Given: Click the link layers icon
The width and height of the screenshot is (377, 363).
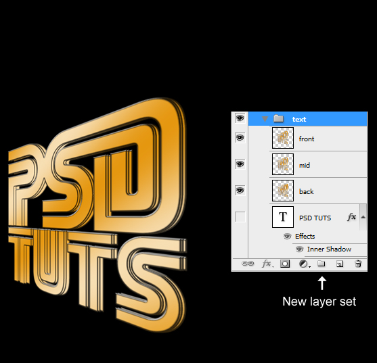Looking at the screenshot, I should 248,264.
